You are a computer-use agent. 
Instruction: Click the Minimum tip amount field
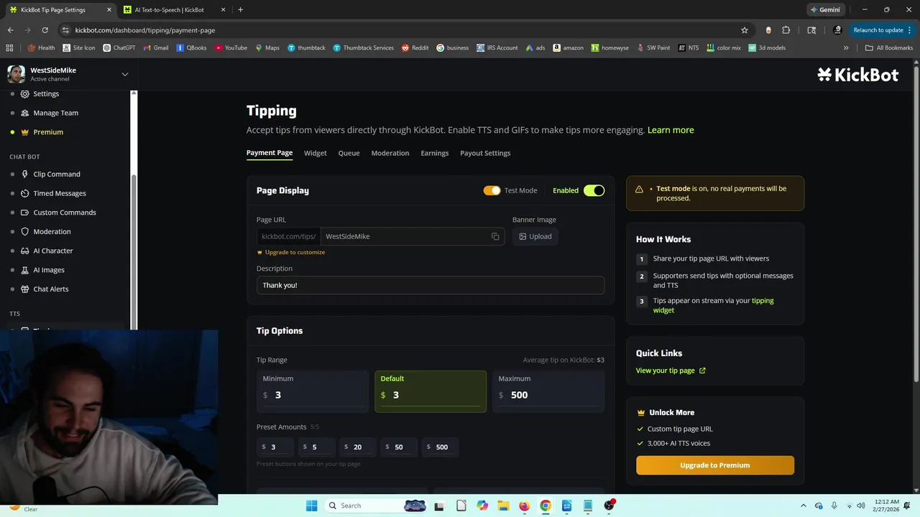[313, 391]
